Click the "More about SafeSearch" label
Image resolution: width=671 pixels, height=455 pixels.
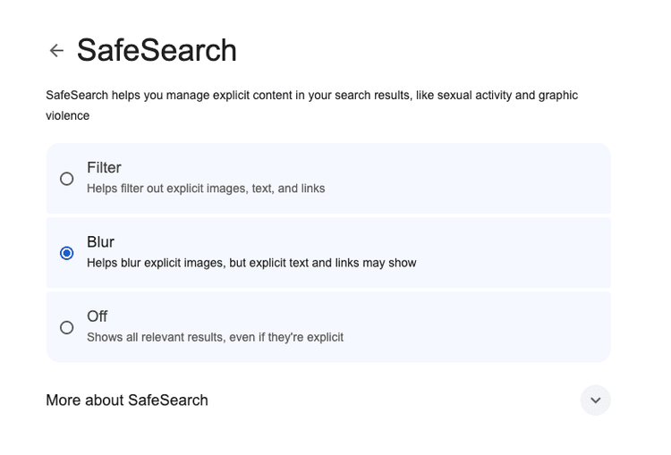click(x=127, y=400)
